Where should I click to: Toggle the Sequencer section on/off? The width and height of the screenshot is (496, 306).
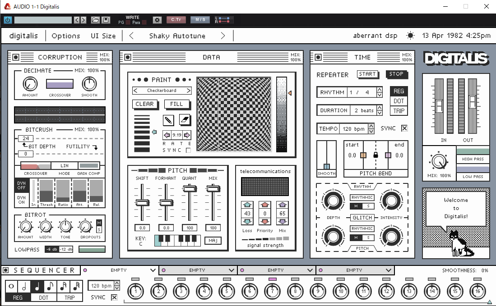pyautogui.click(x=5, y=270)
